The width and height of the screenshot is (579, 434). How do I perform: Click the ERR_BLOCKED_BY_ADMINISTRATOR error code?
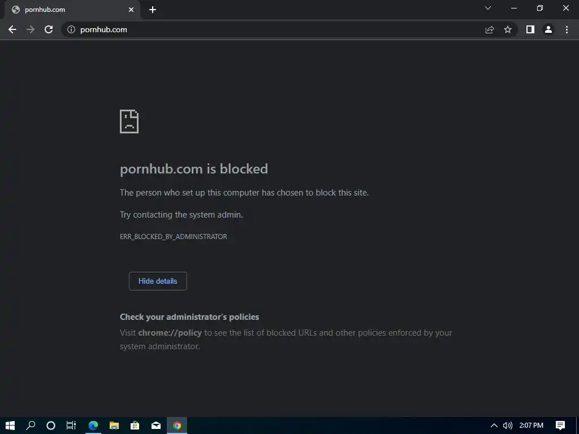tap(174, 237)
